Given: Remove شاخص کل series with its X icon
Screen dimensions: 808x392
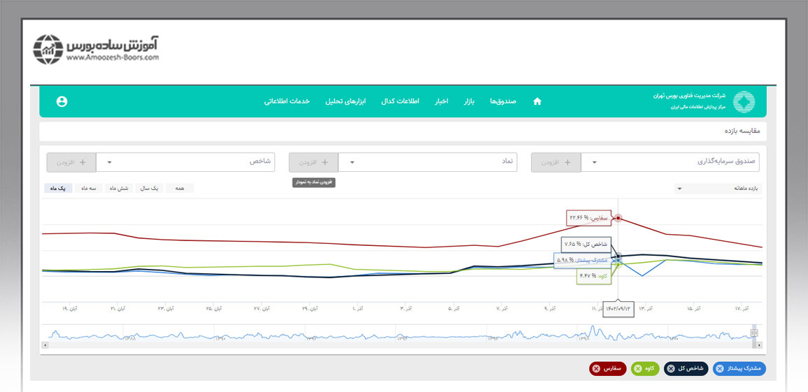Looking at the screenshot, I should (x=672, y=368).
